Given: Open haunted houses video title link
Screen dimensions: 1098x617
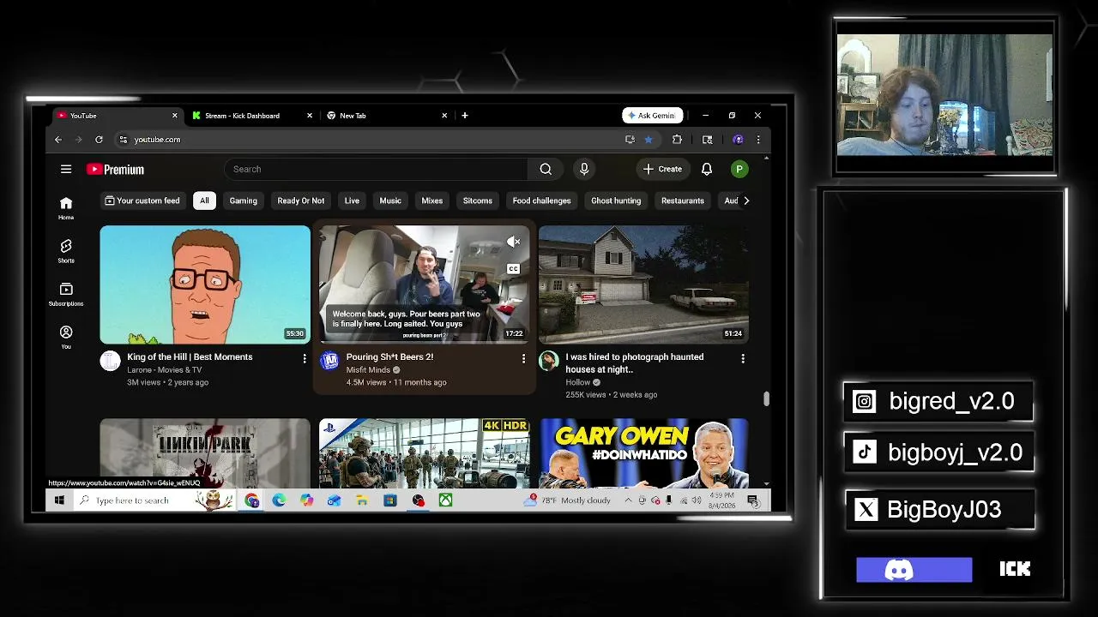Looking at the screenshot, I should point(635,363).
